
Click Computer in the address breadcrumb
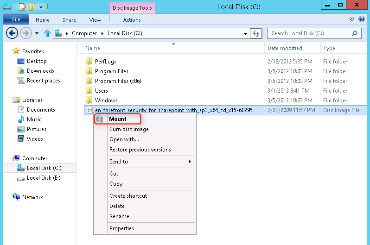click(84, 33)
